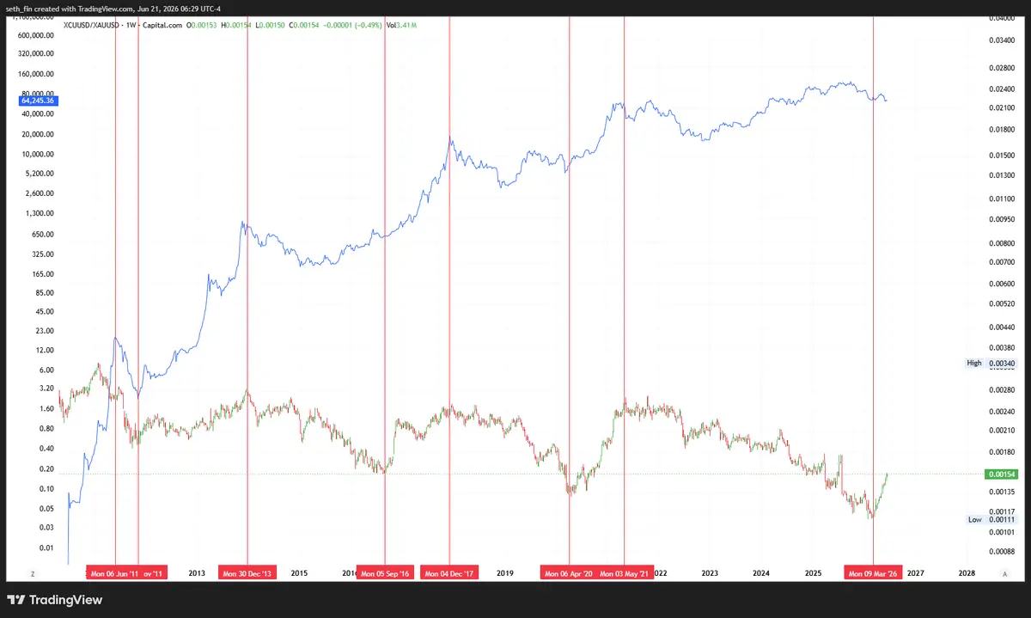The width and height of the screenshot is (1031, 618).
Task: Click the 160,000.00 left axis label
Action: (37, 74)
